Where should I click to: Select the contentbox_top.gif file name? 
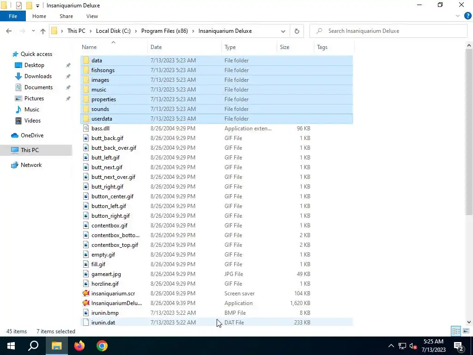(x=115, y=245)
